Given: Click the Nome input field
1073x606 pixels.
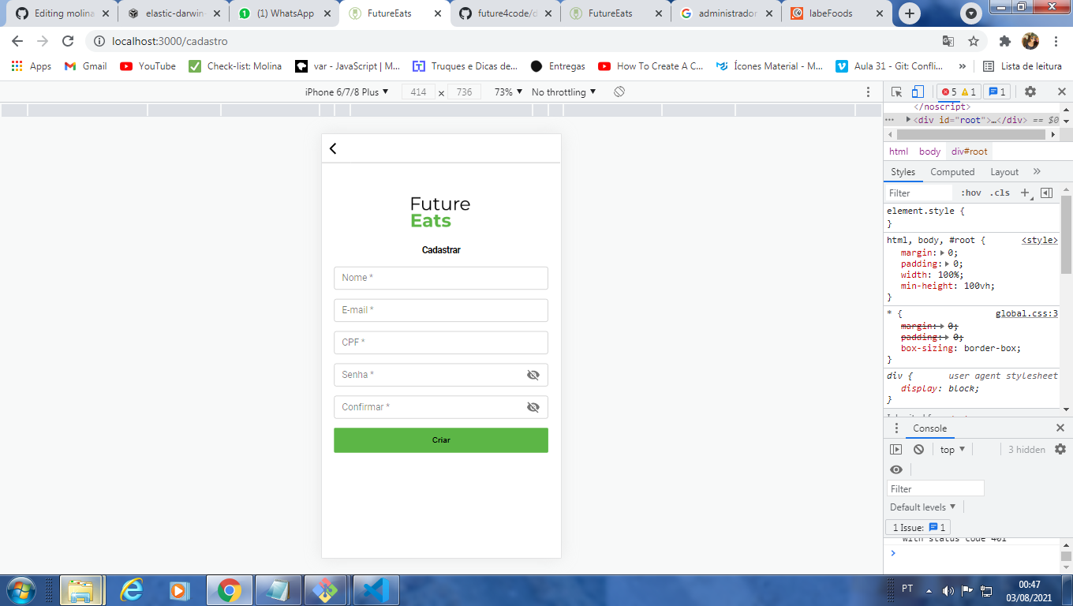Looking at the screenshot, I should click(x=440, y=278).
